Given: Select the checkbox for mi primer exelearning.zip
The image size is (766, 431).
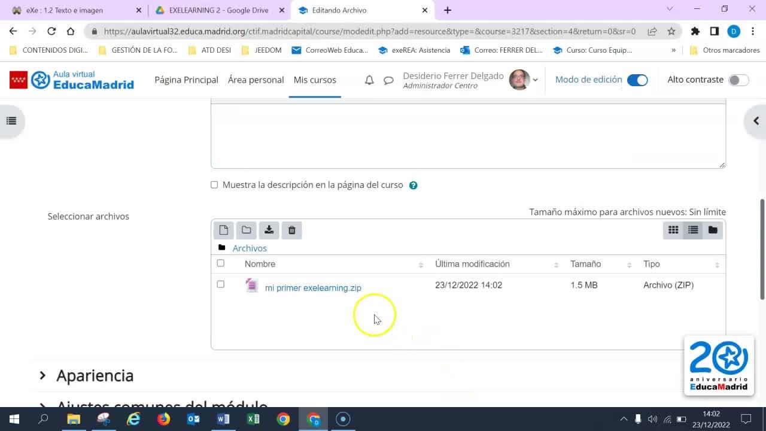Looking at the screenshot, I should click(220, 284).
